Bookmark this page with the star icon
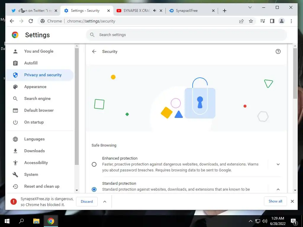This screenshot has width=303, height=227. click(251, 21)
